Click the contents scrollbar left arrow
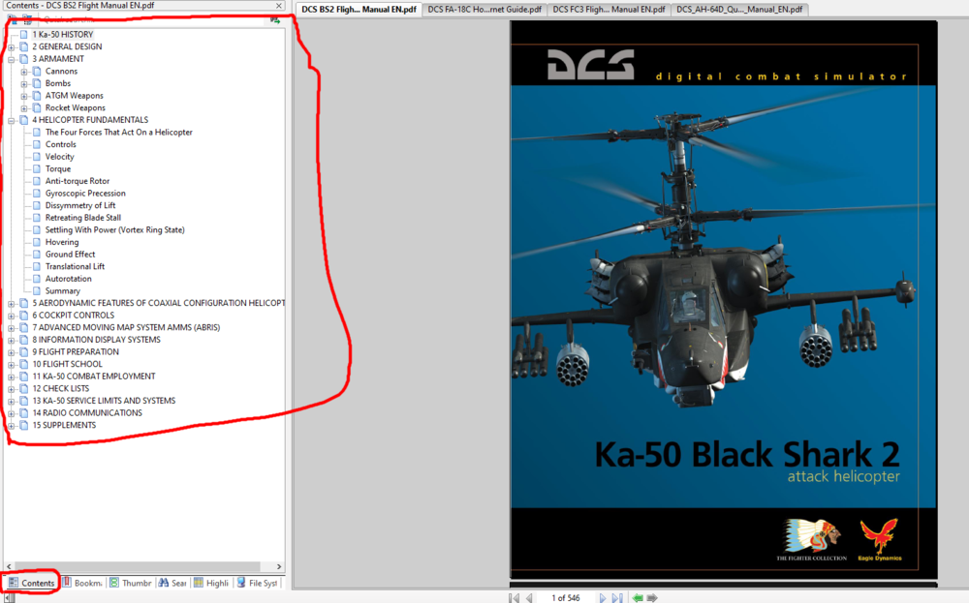The width and height of the screenshot is (969, 603). 9,566
